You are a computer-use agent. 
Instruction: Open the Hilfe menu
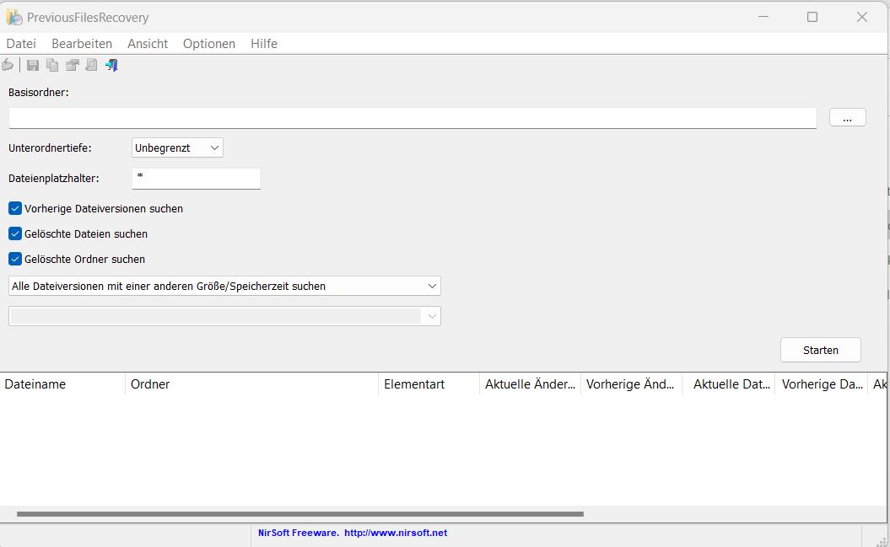pyautogui.click(x=264, y=44)
